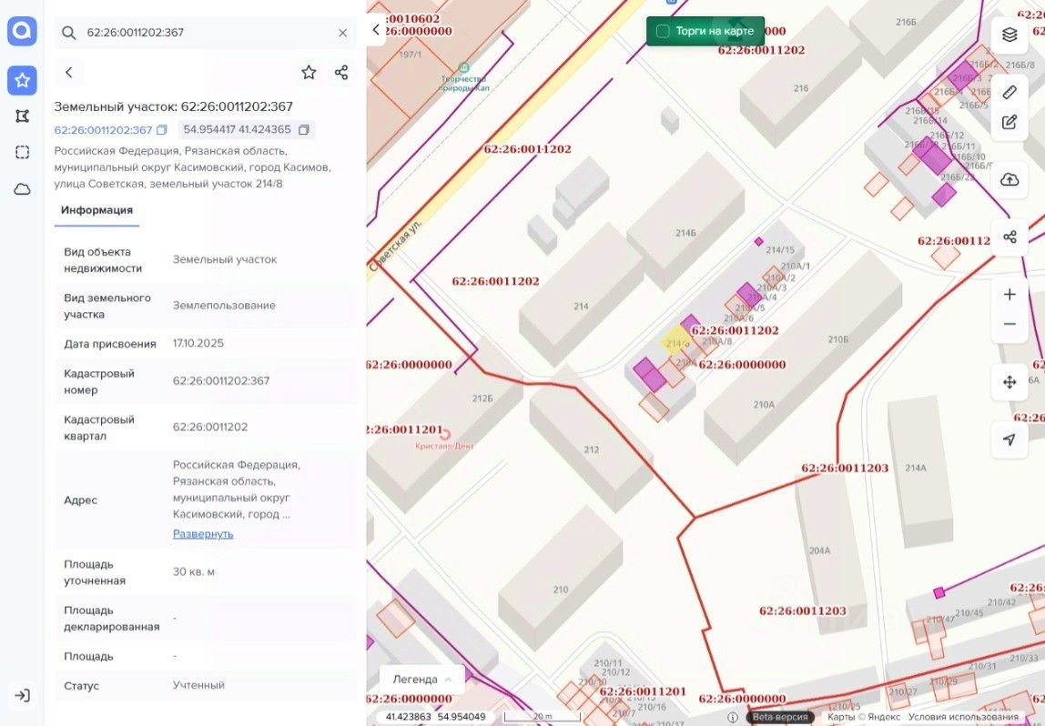Screen dimensions: 1045x726
Task: Select the polygon drawing tool in sidebar
Action: 22,116
